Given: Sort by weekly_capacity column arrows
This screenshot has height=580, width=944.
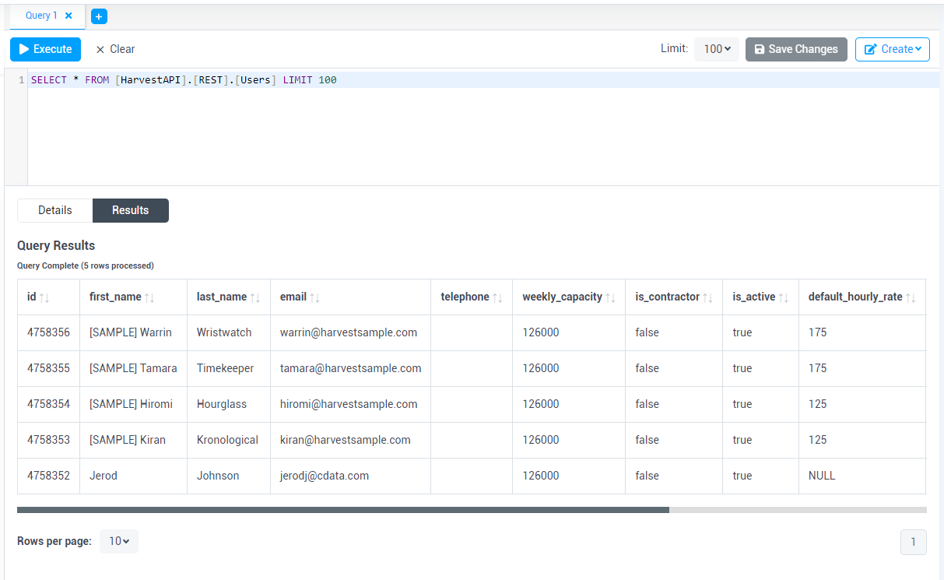Looking at the screenshot, I should pyautogui.click(x=611, y=297).
